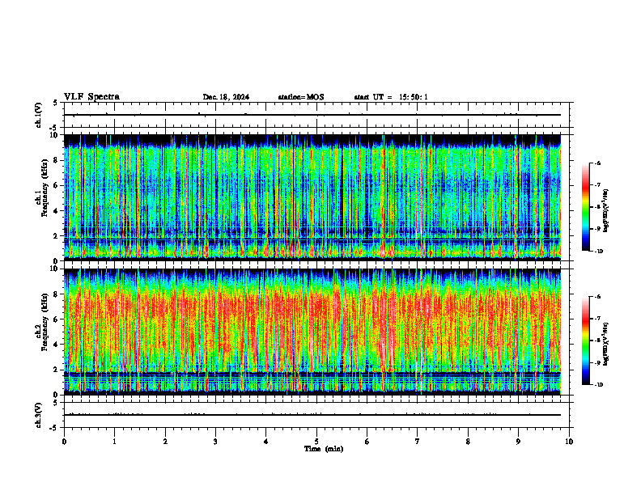This screenshot has width=641, height=495.
Task: Click the ch.2 colorbar "log(PSD)" label
Action: [x=606, y=345]
